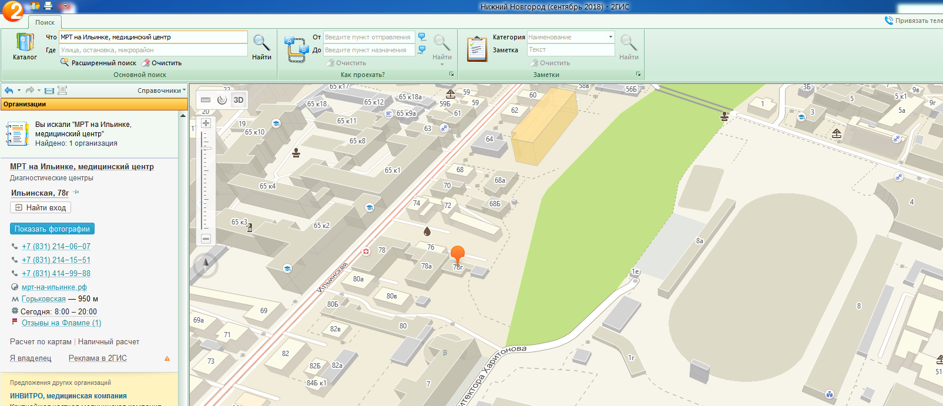Viewport: 943px width, 406px height.
Task: Click the map zoom slider handle
Action: click(x=206, y=149)
